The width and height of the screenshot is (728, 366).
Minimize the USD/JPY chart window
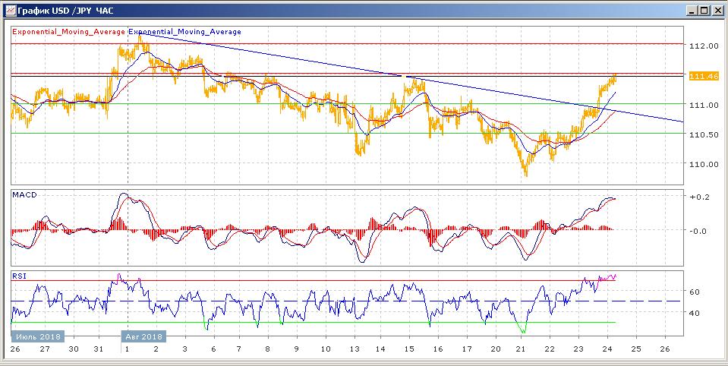point(692,10)
